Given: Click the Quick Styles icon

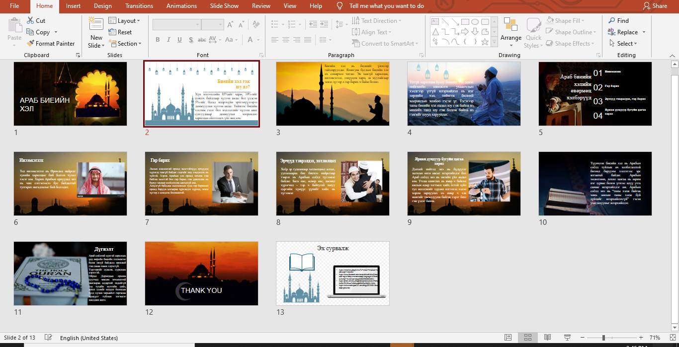Looking at the screenshot, I should click(x=533, y=31).
